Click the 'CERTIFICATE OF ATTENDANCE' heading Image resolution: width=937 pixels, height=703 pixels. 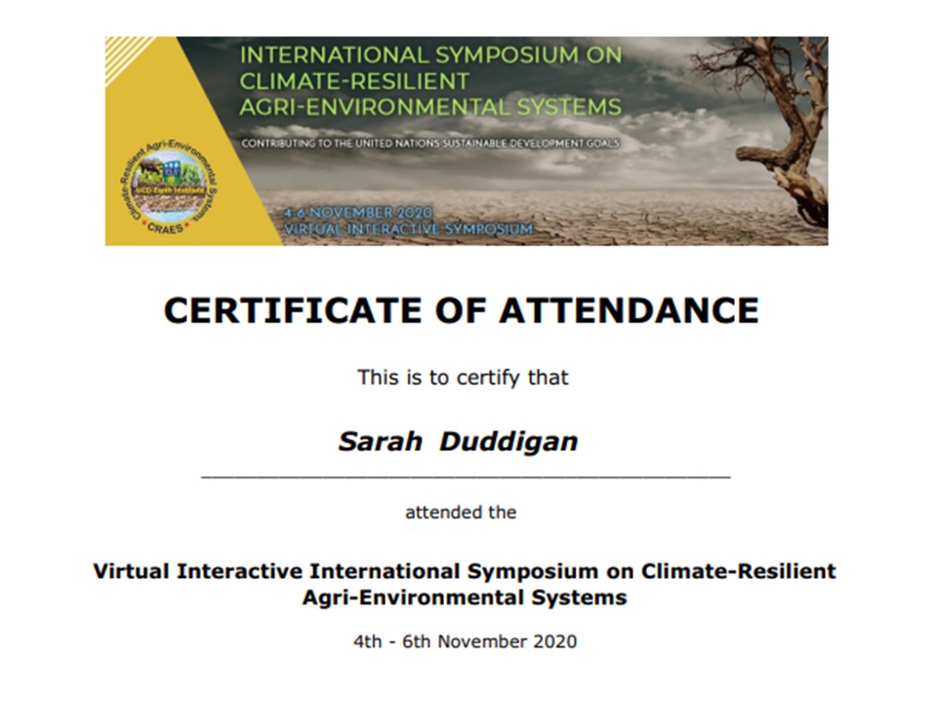click(461, 310)
